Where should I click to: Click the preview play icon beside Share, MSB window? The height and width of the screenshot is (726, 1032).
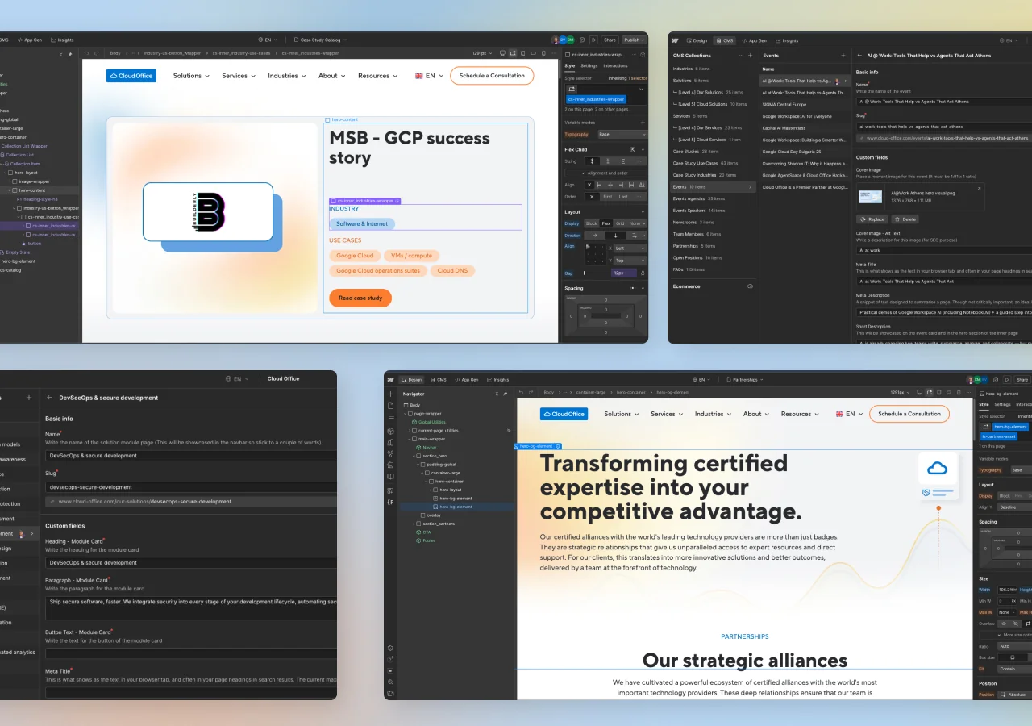(x=593, y=40)
